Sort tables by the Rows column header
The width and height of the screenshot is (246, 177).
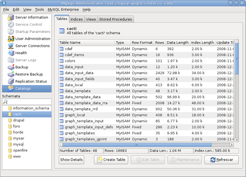[x=160, y=43]
